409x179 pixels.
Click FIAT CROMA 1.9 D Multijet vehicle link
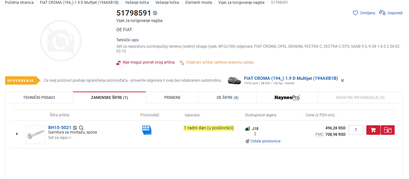pyautogui.click(x=291, y=78)
